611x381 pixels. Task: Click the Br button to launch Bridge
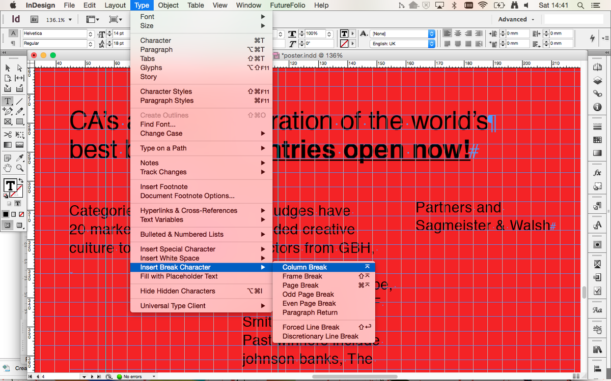(x=34, y=19)
